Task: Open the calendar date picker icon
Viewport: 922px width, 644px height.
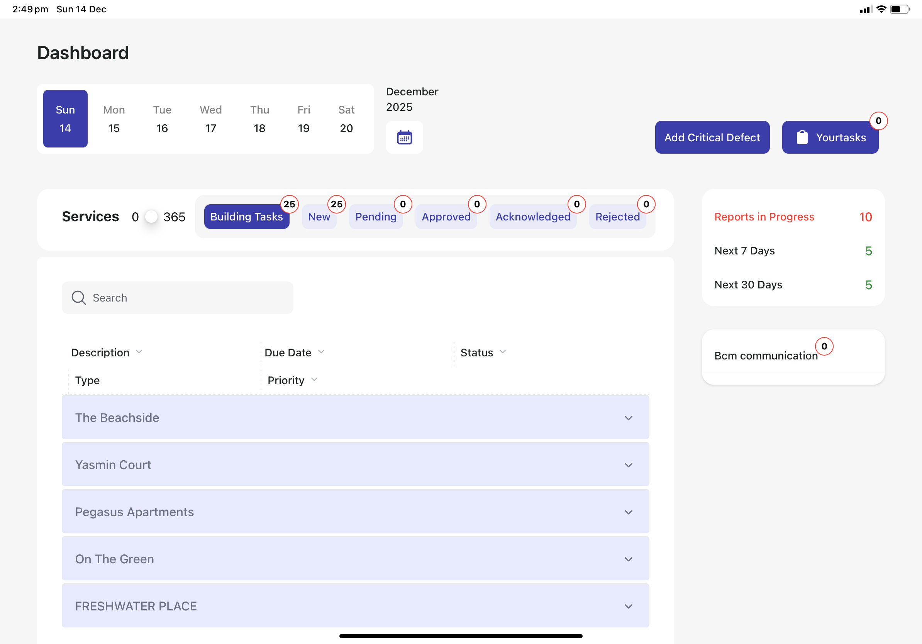Action: [x=404, y=137]
